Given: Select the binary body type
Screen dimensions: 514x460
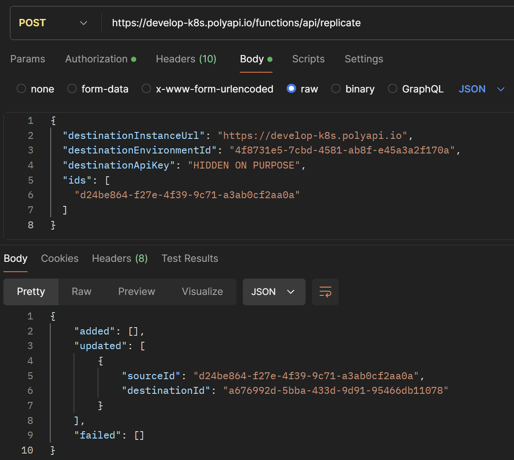Looking at the screenshot, I should tap(336, 89).
